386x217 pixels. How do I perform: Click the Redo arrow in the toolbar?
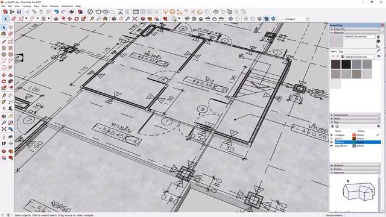tap(63, 11)
